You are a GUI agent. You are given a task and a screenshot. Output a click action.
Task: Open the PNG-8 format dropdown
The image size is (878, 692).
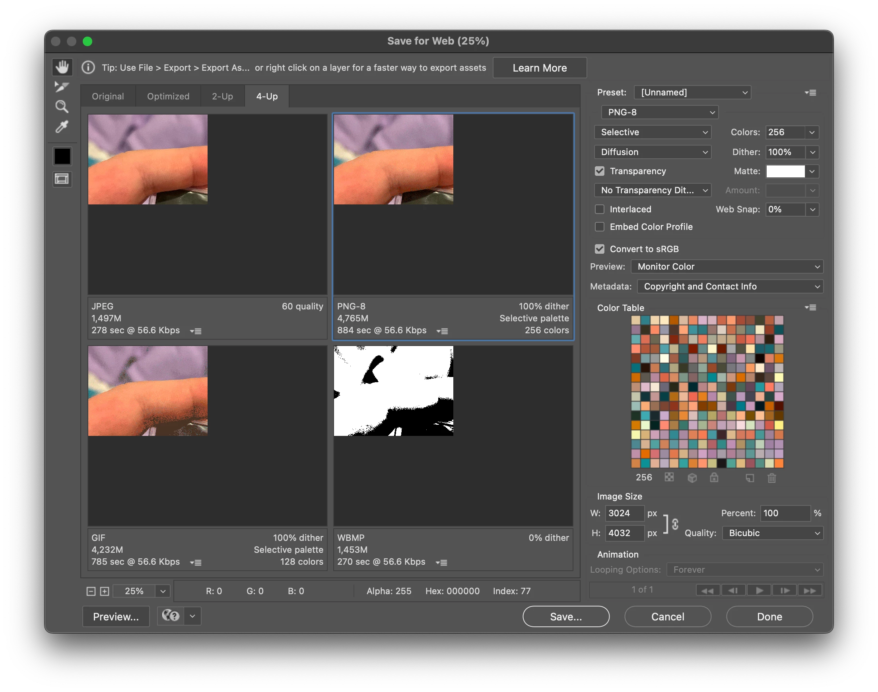[x=660, y=112]
